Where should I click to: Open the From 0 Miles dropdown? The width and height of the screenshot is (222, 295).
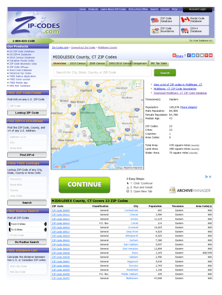pyautogui.click(x=28, y=224)
